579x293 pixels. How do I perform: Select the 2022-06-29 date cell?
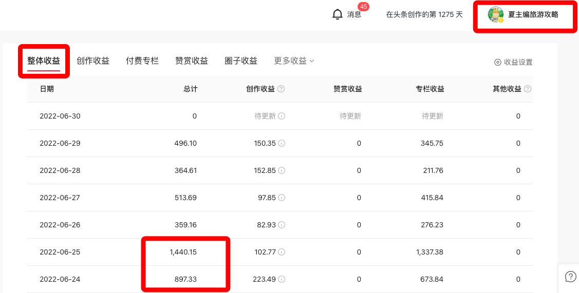[60, 144]
